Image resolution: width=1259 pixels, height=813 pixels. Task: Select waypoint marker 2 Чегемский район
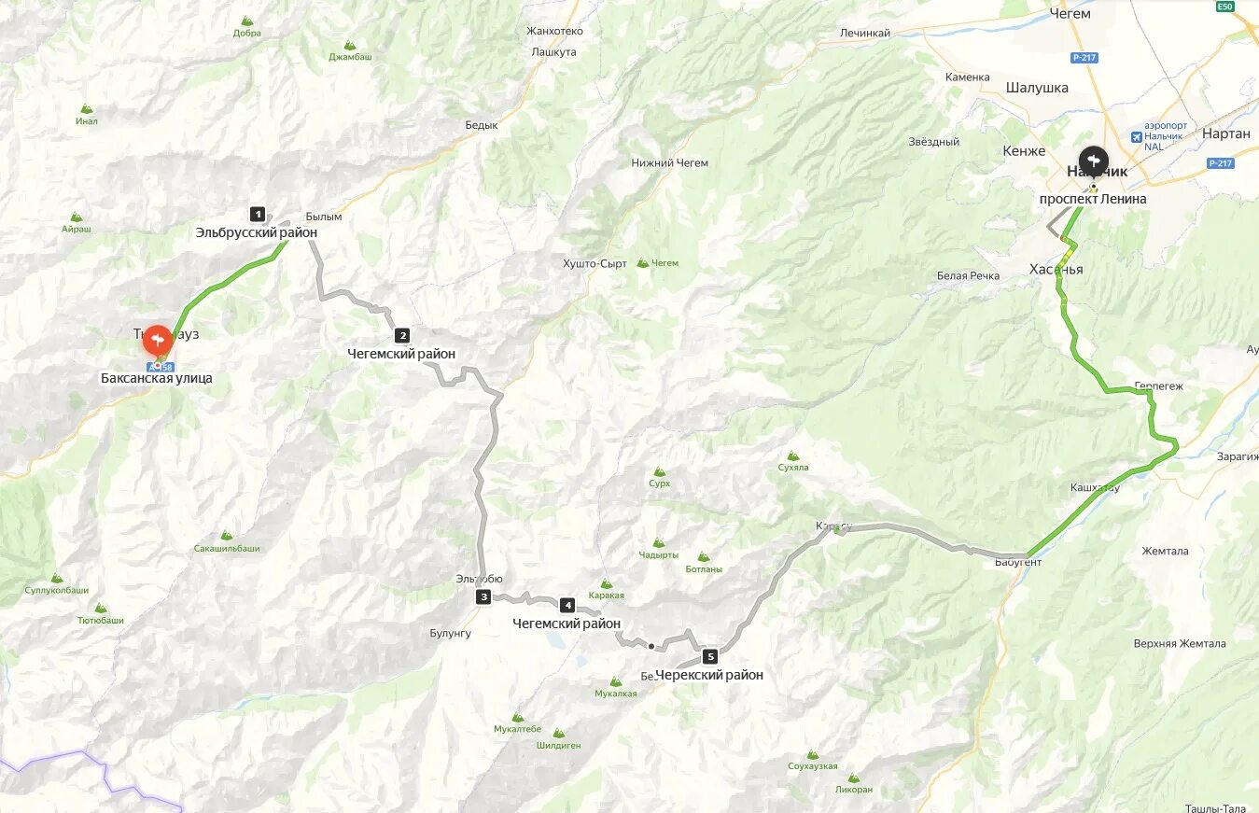[x=402, y=336]
